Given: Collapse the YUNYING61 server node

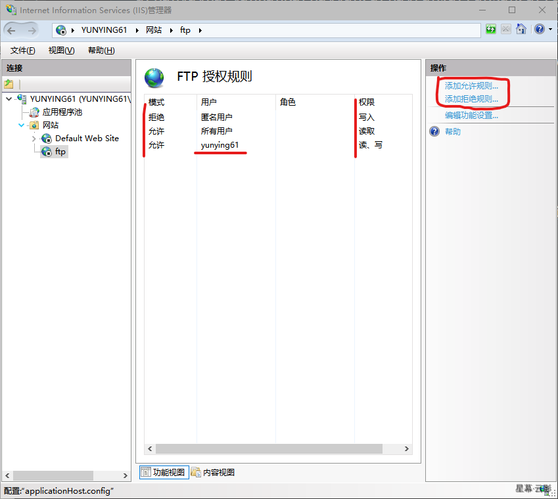Looking at the screenshot, I should click(x=9, y=99).
